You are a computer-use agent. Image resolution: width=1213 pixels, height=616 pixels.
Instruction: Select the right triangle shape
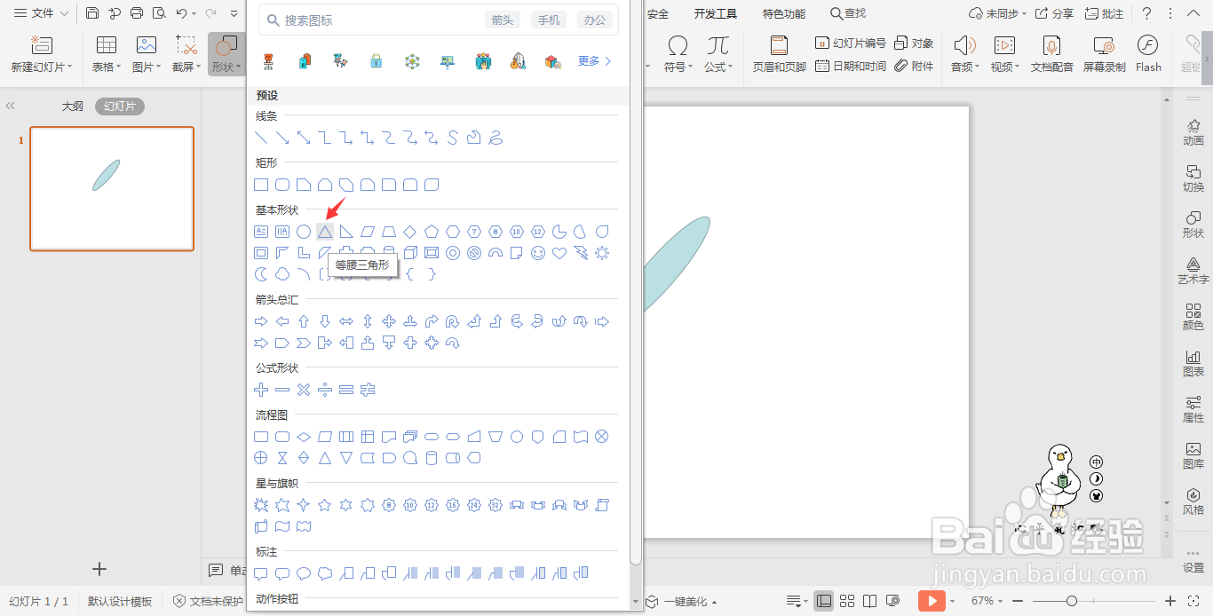[346, 232]
